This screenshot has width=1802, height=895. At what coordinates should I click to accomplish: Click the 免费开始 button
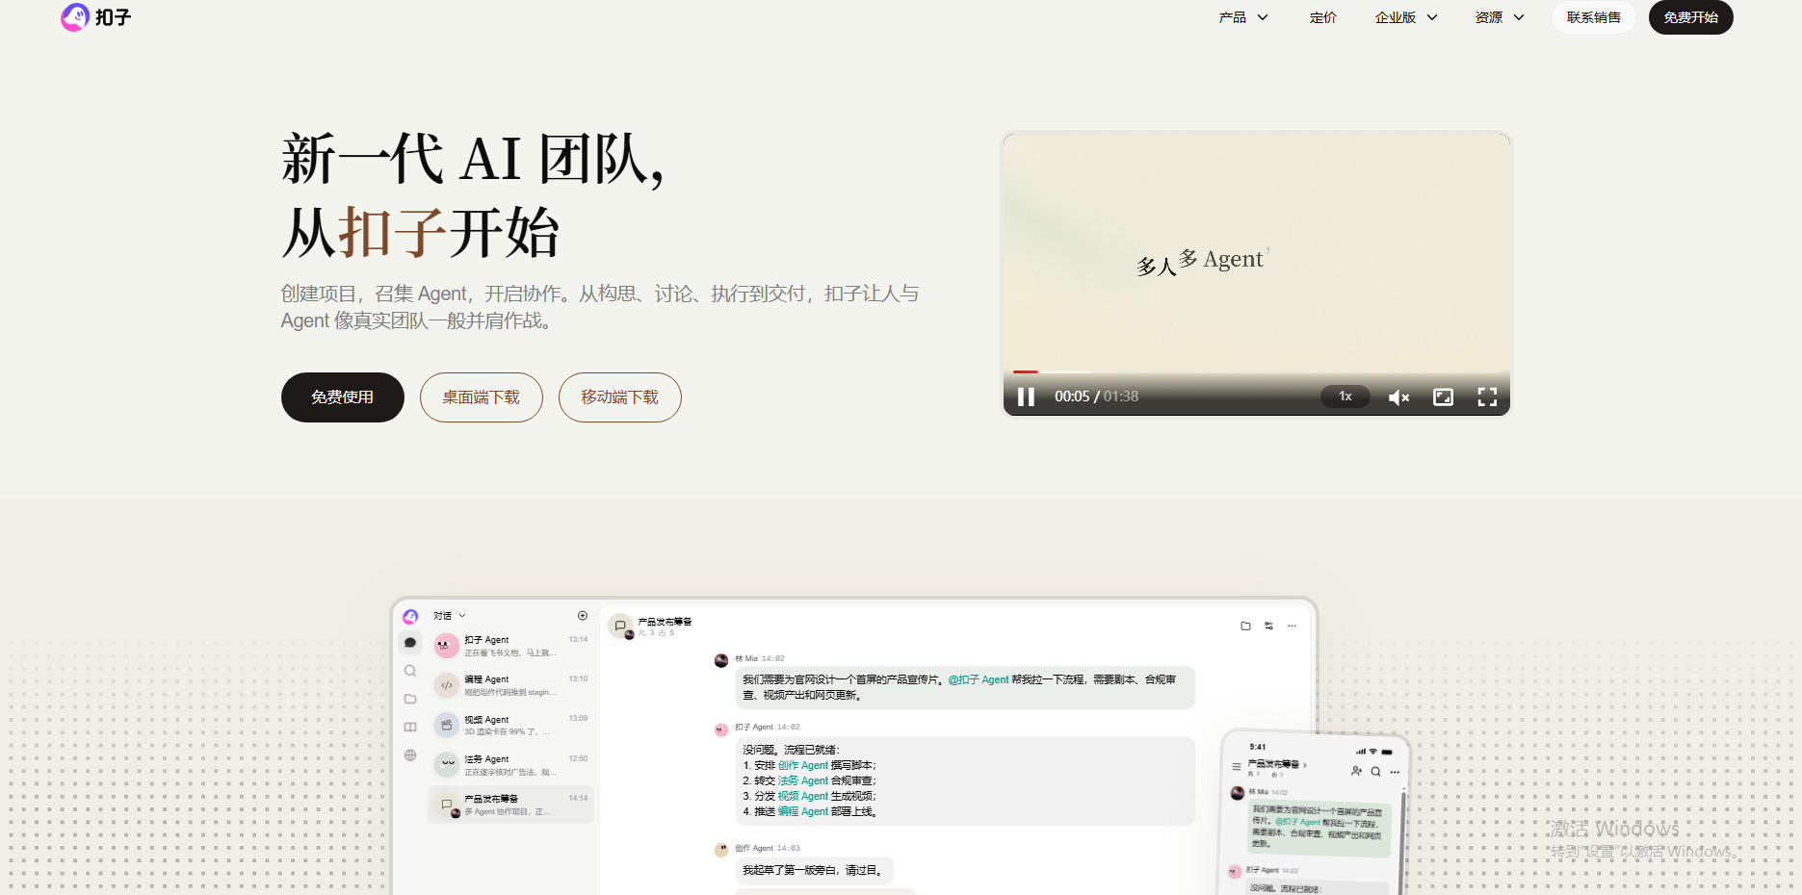click(1691, 17)
